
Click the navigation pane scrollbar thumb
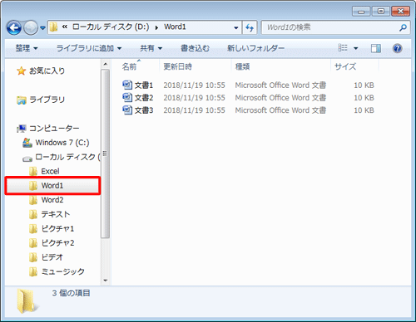tap(106, 154)
